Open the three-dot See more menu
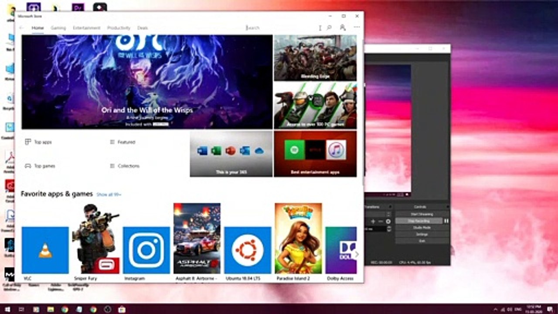This screenshot has width=558, height=314. pos(357,27)
